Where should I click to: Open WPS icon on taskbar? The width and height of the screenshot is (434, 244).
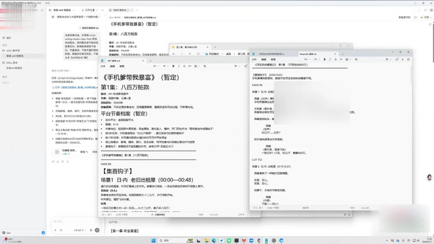pyautogui.click(x=244, y=241)
